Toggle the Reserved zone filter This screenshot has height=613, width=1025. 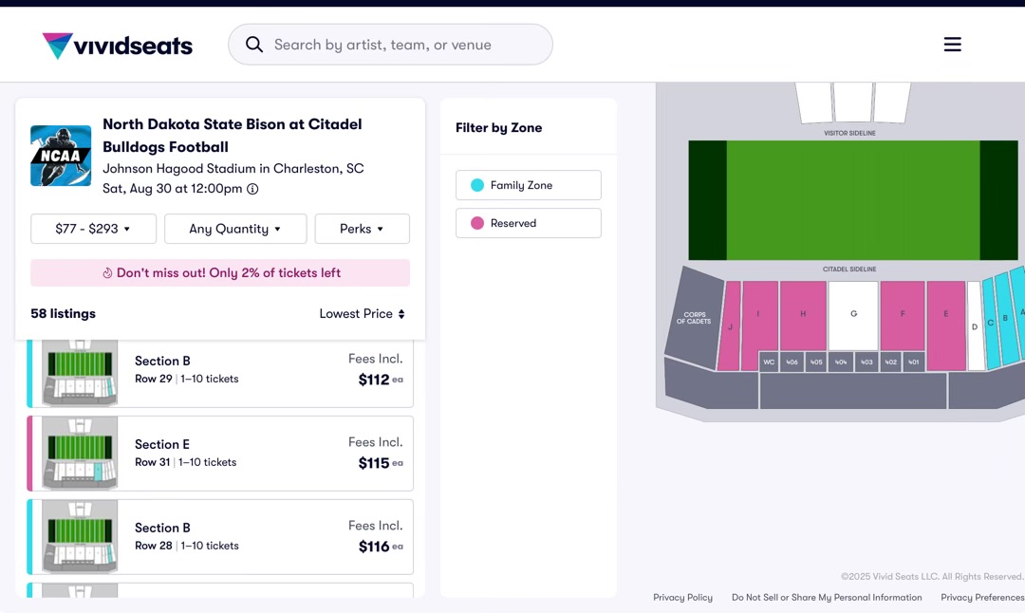tap(528, 223)
